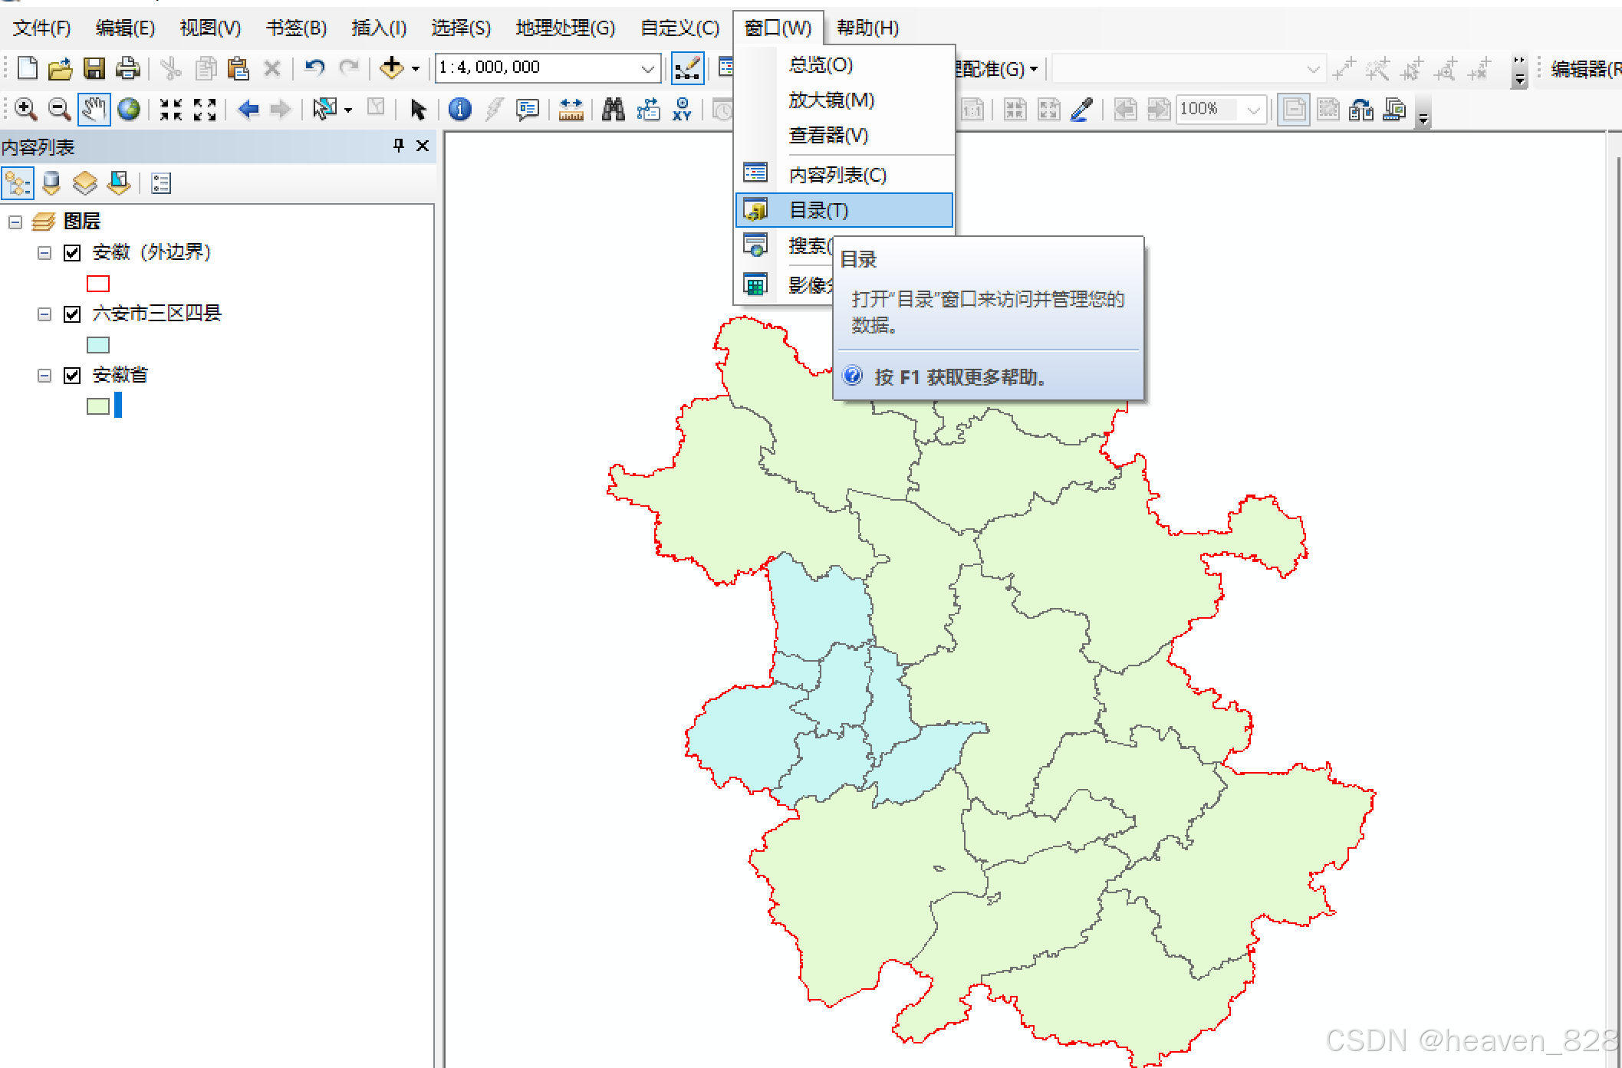Click the 内容列表(C) menu entry
The width and height of the screenshot is (1622, 1068).
(837, 175)
